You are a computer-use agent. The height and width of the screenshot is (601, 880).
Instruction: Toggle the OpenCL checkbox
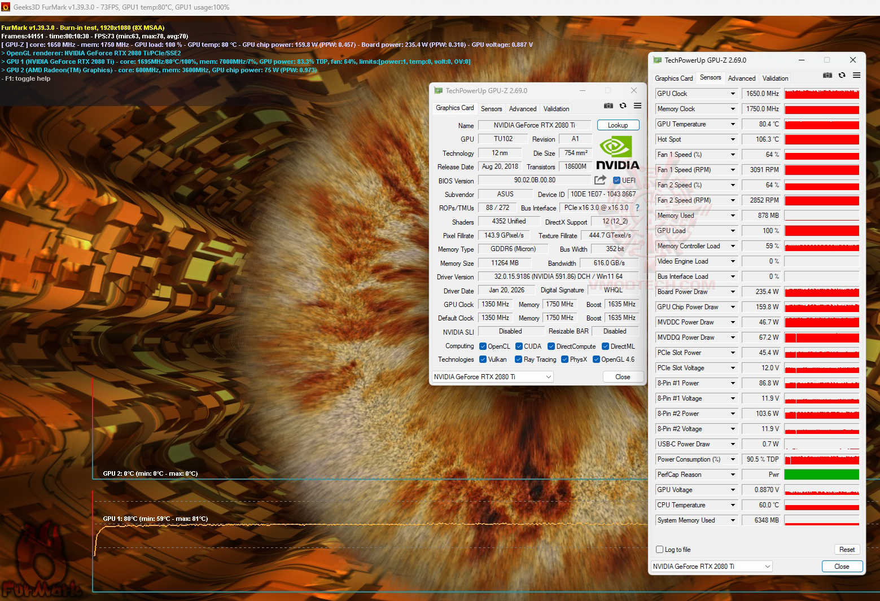483,346
